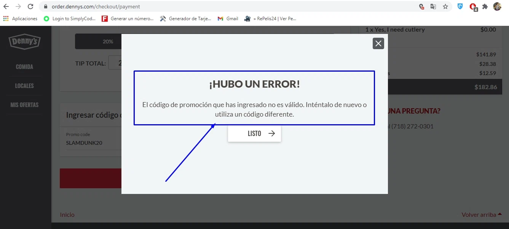Click the '1 x Yes, I need cutlery' item
Image resolution: width=509 pixels, height=229 pixels.
click(x=395, y=29)
